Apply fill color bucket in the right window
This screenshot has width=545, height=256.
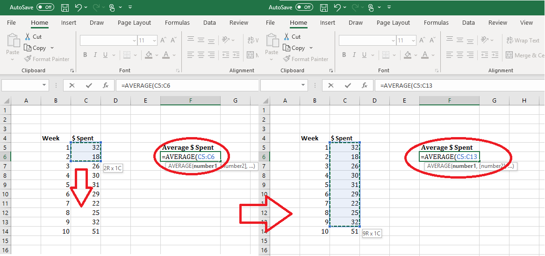pos(408,55)
